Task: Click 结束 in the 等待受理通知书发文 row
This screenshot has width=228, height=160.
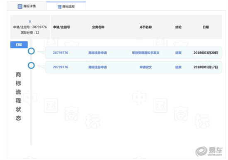Action: tap(178, 53)
